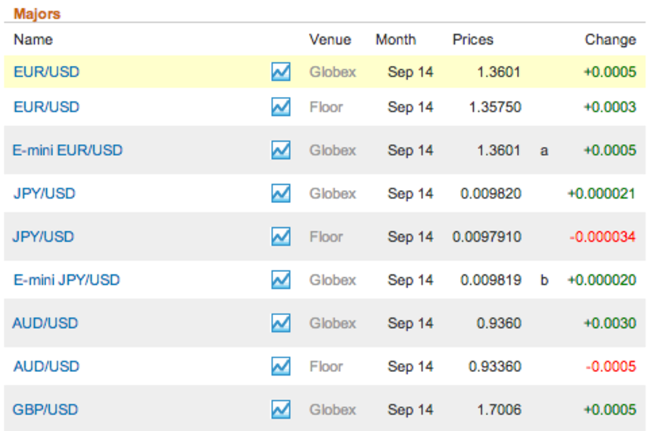Open chart icon for EUR/USD Globex row
The image size is (651, 431).
[281, 72]
